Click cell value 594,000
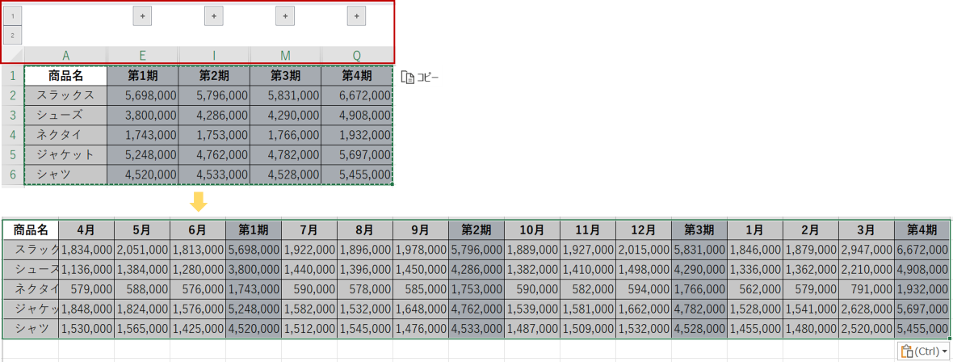953x362 pixels. (x=643, y=289)
